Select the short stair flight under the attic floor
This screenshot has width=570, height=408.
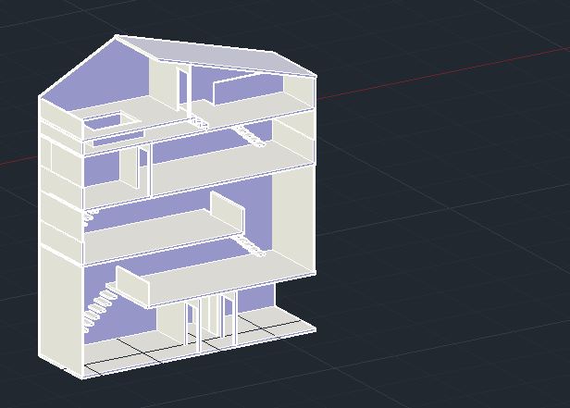tap(252, 136)
